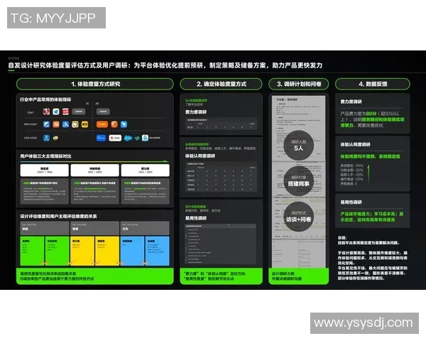
Task: Click the 调研人数 5人 circle
Action: [x=298, y=145]
